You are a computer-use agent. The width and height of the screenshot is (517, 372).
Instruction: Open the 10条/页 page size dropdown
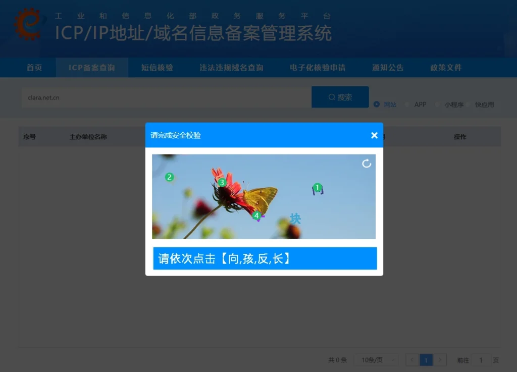376,360
